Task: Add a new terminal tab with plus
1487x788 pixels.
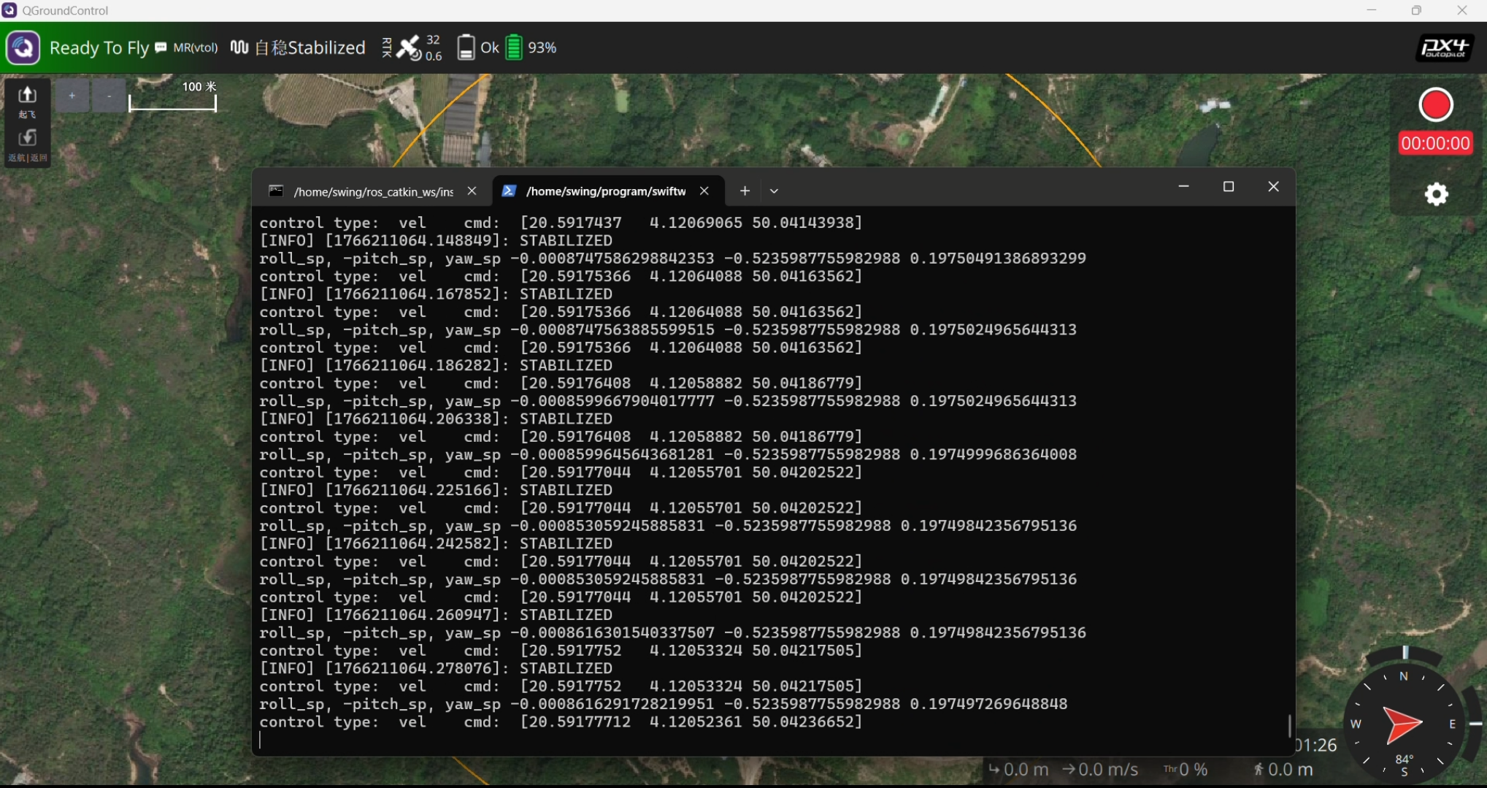Action: pyautogui.click(x=745, y=191)
